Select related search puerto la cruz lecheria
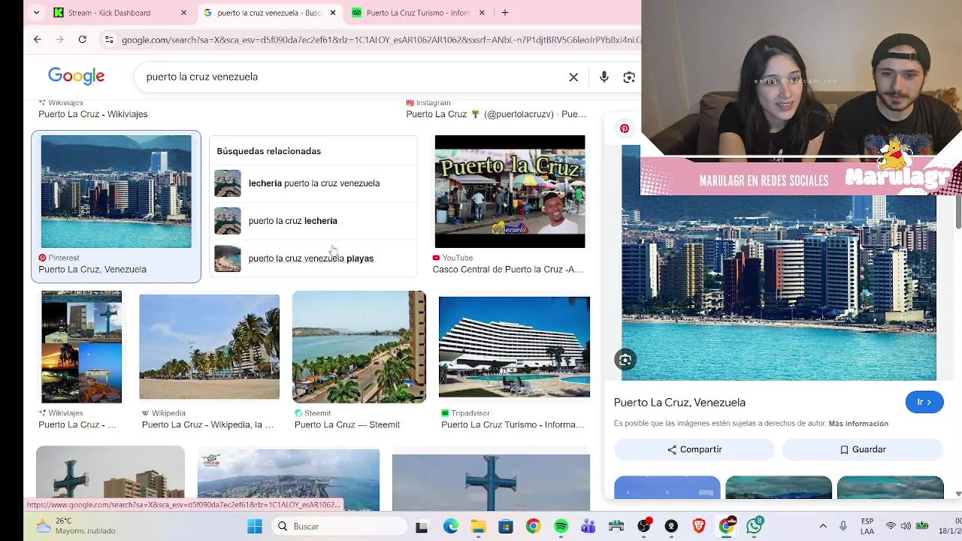 point(313,221)
